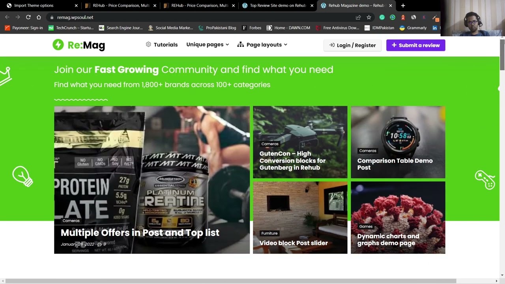Image resolution: width=505 pixels, height=284 pixels.
Task: Open the Payoneer: Sign-in bookmark
Action: click(24, 28)
